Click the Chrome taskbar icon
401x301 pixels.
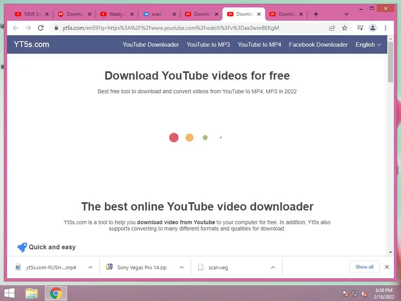(x=56, y=293)
